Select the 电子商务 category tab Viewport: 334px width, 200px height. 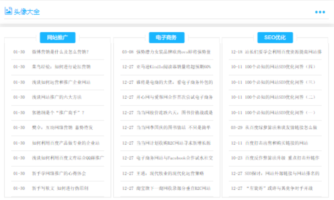tap(166, 37)
